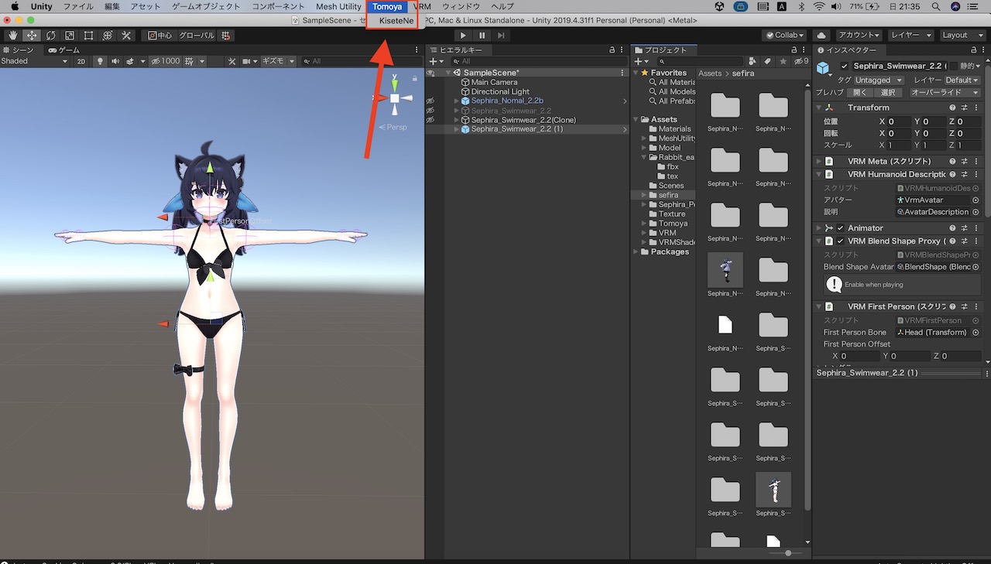Switch to the ゲーム tab

[x=64, y=50]
